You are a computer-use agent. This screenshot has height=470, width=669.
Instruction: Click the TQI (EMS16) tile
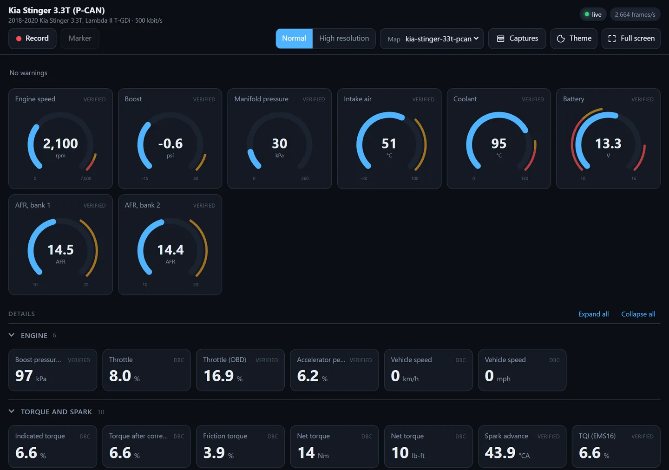click(x=616, y=446)
